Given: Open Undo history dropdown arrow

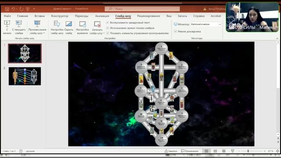Looking at the screenshot, I should [17, 9].
